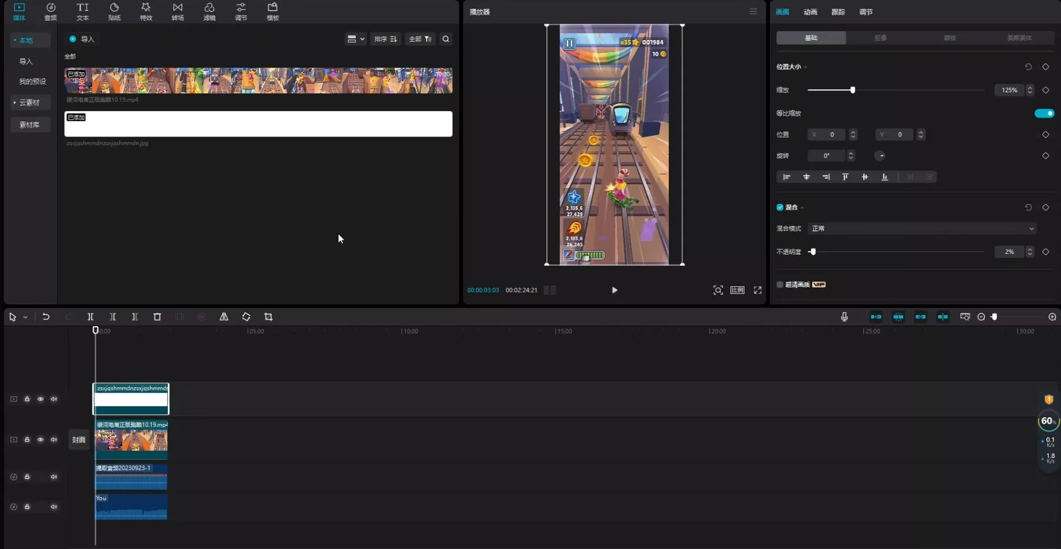Uncheck the 混合 blend checkbox

[780, 207]
